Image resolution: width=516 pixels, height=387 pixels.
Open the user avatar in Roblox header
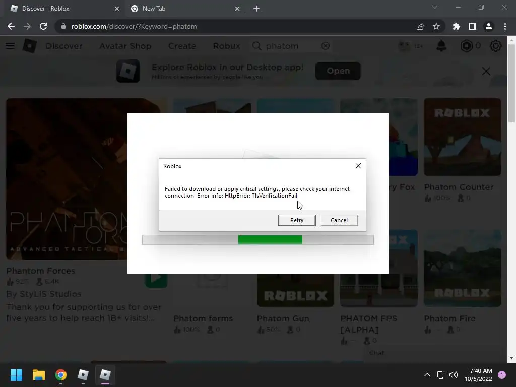(404, 46)
